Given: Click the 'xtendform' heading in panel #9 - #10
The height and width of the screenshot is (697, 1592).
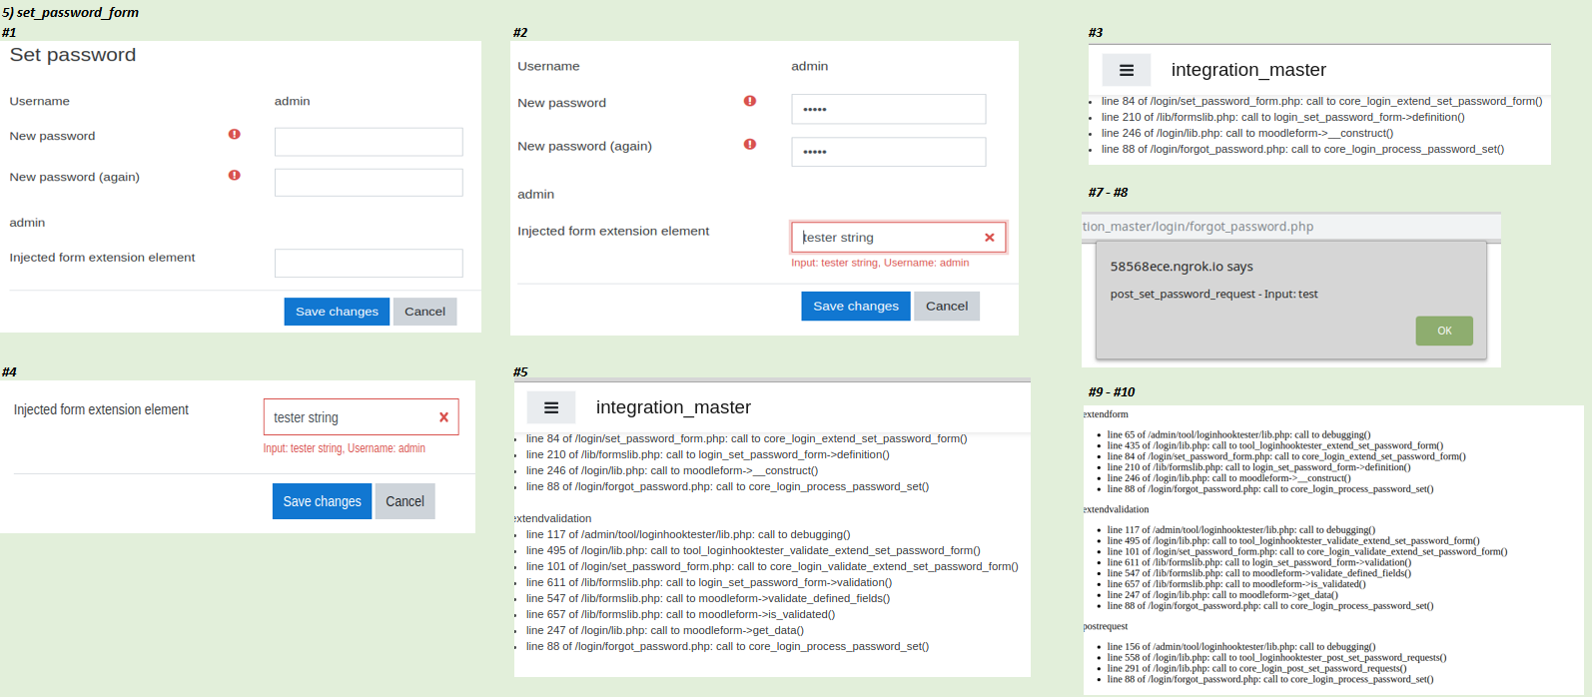Looking at the screenshot, I should [x=1106, y=413].
